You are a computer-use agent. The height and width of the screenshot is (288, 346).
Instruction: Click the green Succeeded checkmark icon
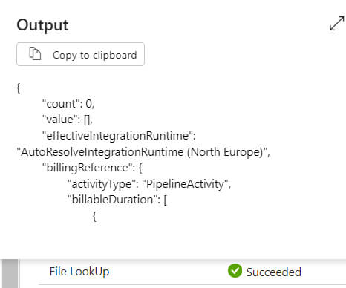235,271
